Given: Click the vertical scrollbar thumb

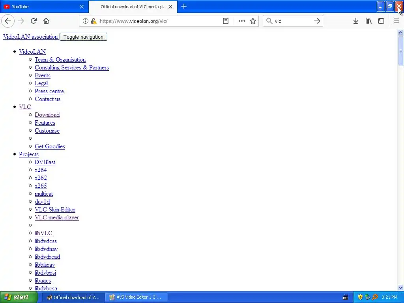Looking at the screenshot, I should [x=400, y=51].
